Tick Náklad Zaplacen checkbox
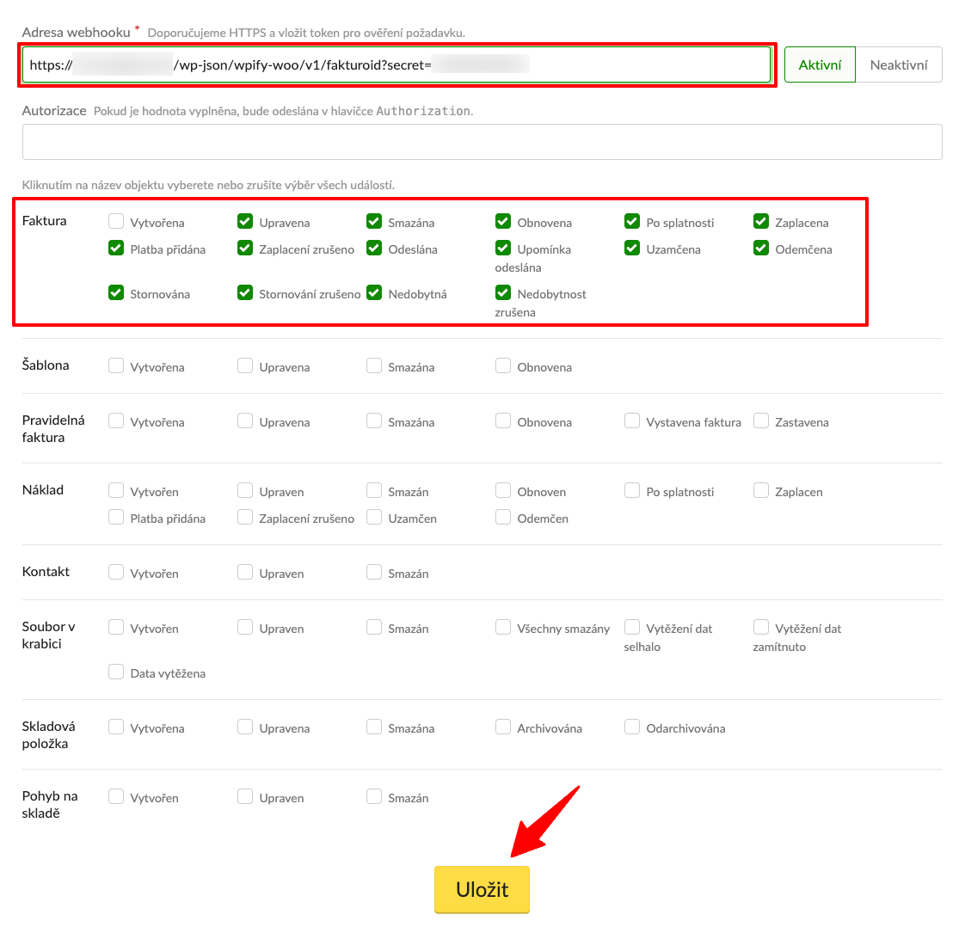Screen dimensions: 965x933 [x=761, y=491]
